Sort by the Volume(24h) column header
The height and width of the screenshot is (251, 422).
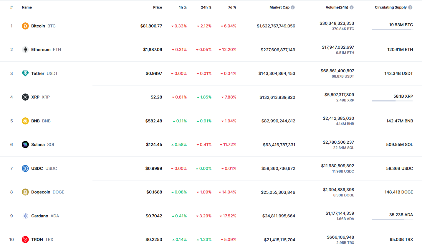tap(337, 7)
